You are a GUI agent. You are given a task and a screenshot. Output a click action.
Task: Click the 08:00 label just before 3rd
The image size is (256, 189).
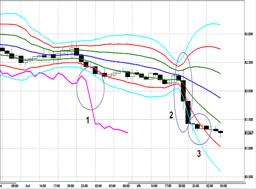pyautogui.click(x=15, y=186)
